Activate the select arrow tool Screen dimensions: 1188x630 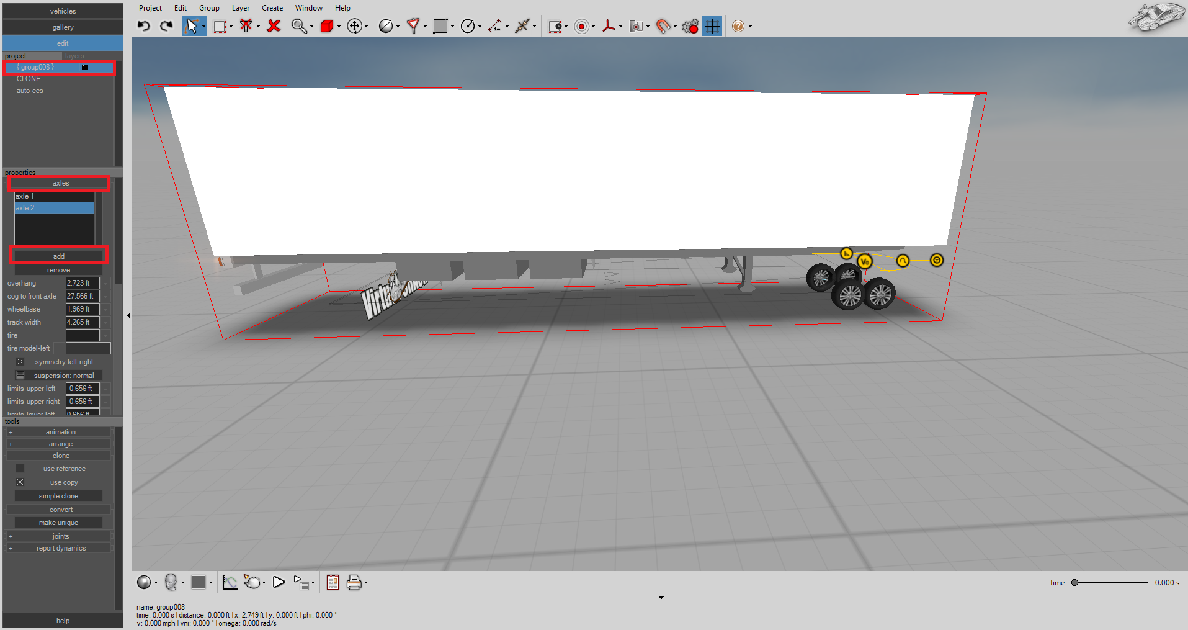191,26
